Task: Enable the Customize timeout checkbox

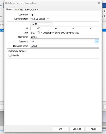Action: pyautogui.click(x=10, y=55)
